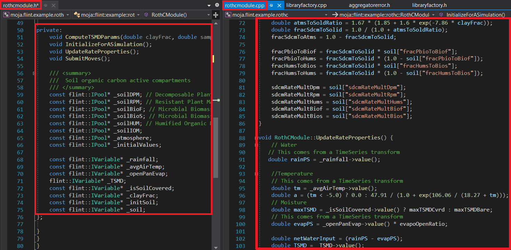The height and width of the screenshot is (250, 511).
Task: Click 'atmsToSoldRatio' on line 72 of rothcmodule.cpp
Action: click(x=318, y=23)
